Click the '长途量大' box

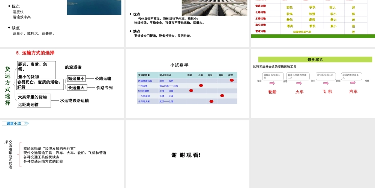tap(77, 88)
